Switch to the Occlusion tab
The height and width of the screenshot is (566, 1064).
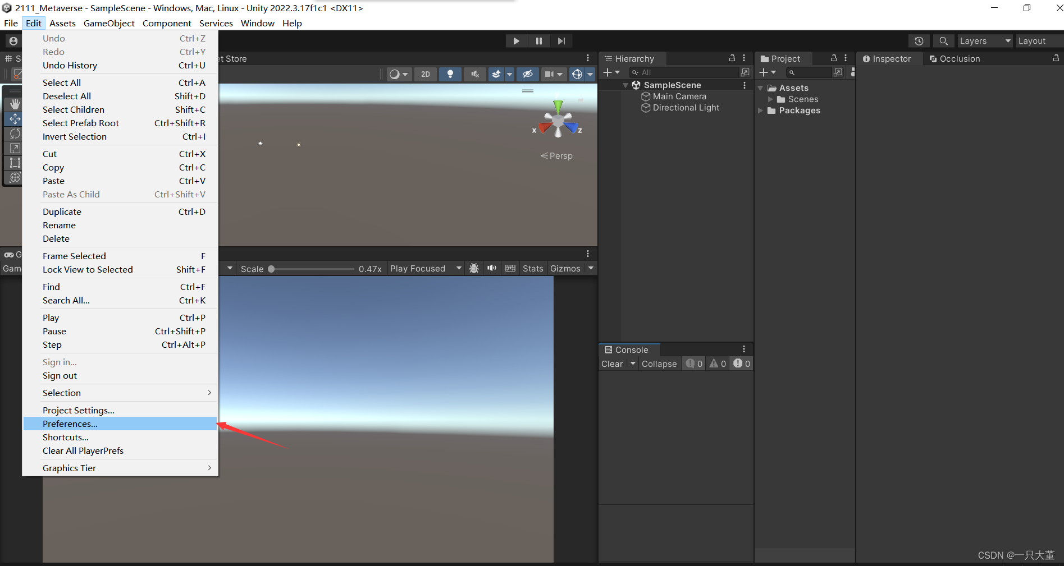tap(955, 58)
